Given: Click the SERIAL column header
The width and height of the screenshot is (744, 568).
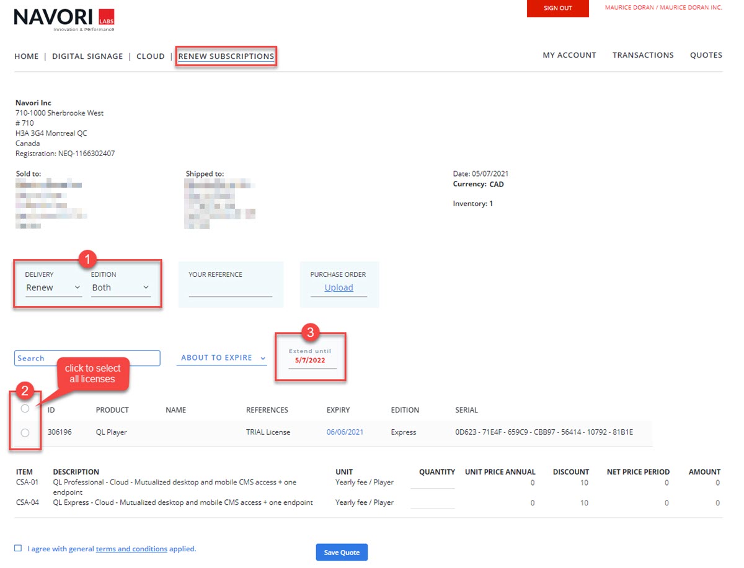Looking at the screenshot, I should [467, 410].
